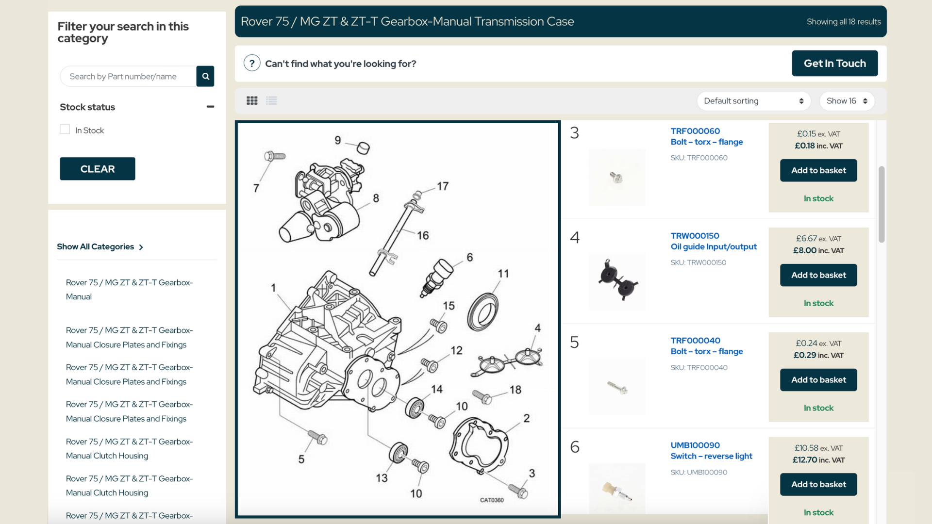The width and height of the screenshot is (932, 524).
Task: Open the Default sorting dropdown
Action: (x=753, y=101)
